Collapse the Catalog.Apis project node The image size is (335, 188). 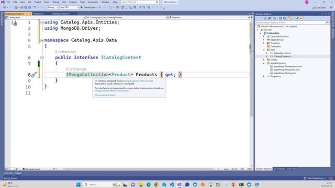261,33
